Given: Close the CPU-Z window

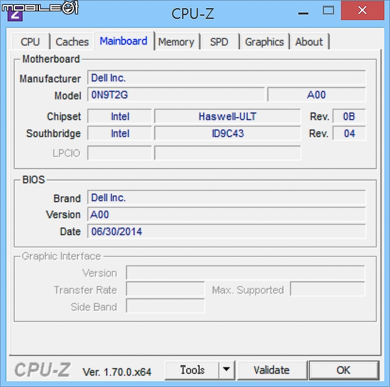Looking at the screenshot, I should click(362, 10).
